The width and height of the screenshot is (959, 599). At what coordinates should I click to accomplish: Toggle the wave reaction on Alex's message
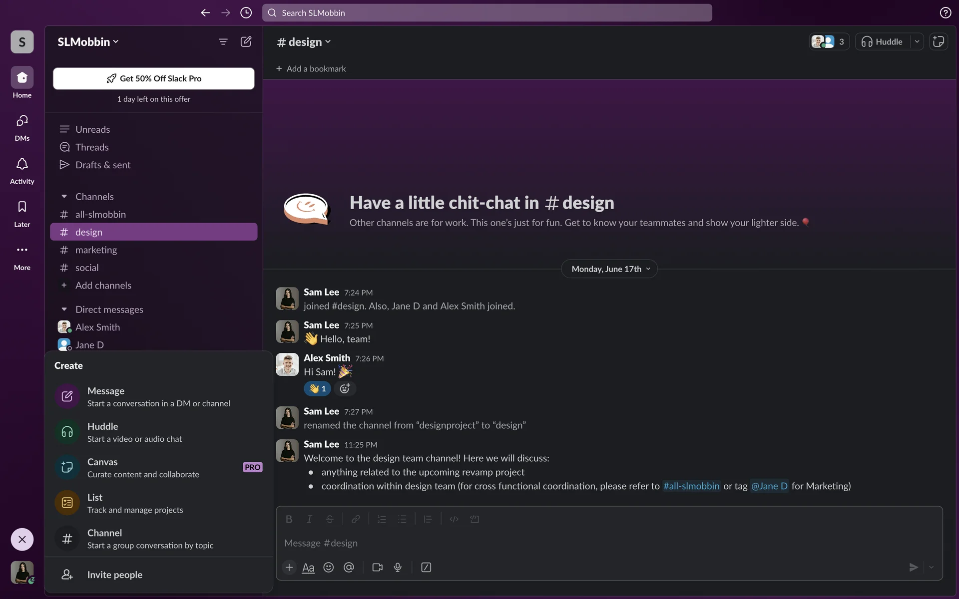pos(317,389)
